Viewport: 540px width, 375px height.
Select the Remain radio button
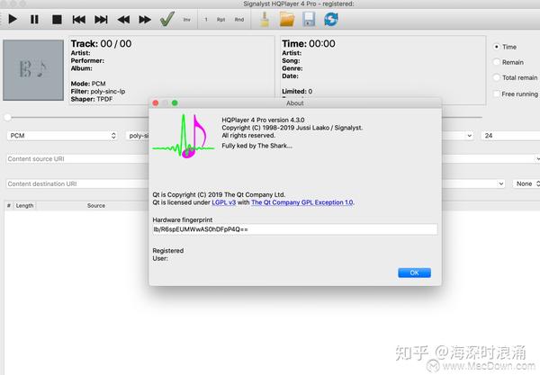coord(496,62)
